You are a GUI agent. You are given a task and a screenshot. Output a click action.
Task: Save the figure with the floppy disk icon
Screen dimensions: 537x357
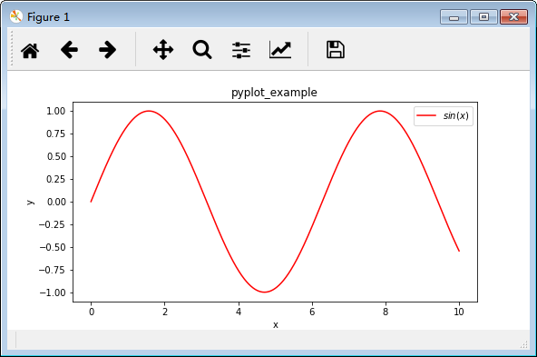[336, 50]
